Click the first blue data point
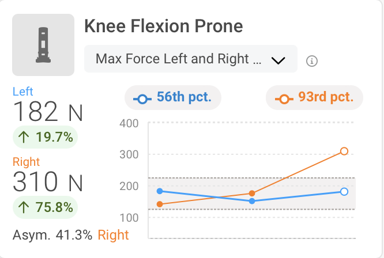The height and width of the screenshot is (258, 384). (x=160, y=191)
